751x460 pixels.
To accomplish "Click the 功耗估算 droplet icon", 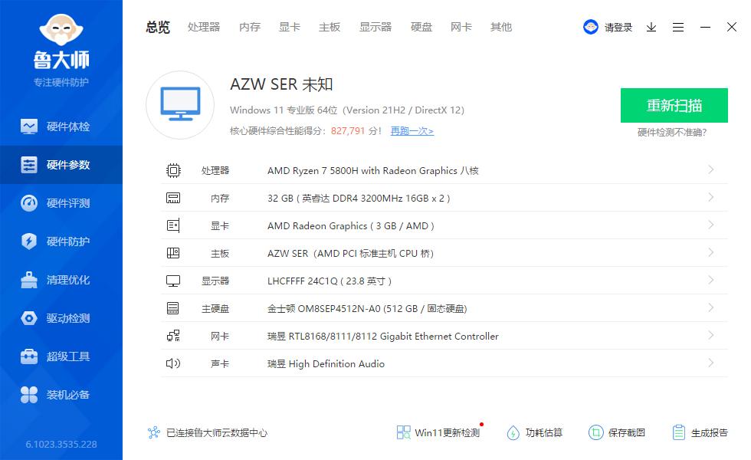I will point(513,432).
